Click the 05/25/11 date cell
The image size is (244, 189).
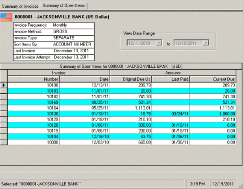[x=85, y=108]
